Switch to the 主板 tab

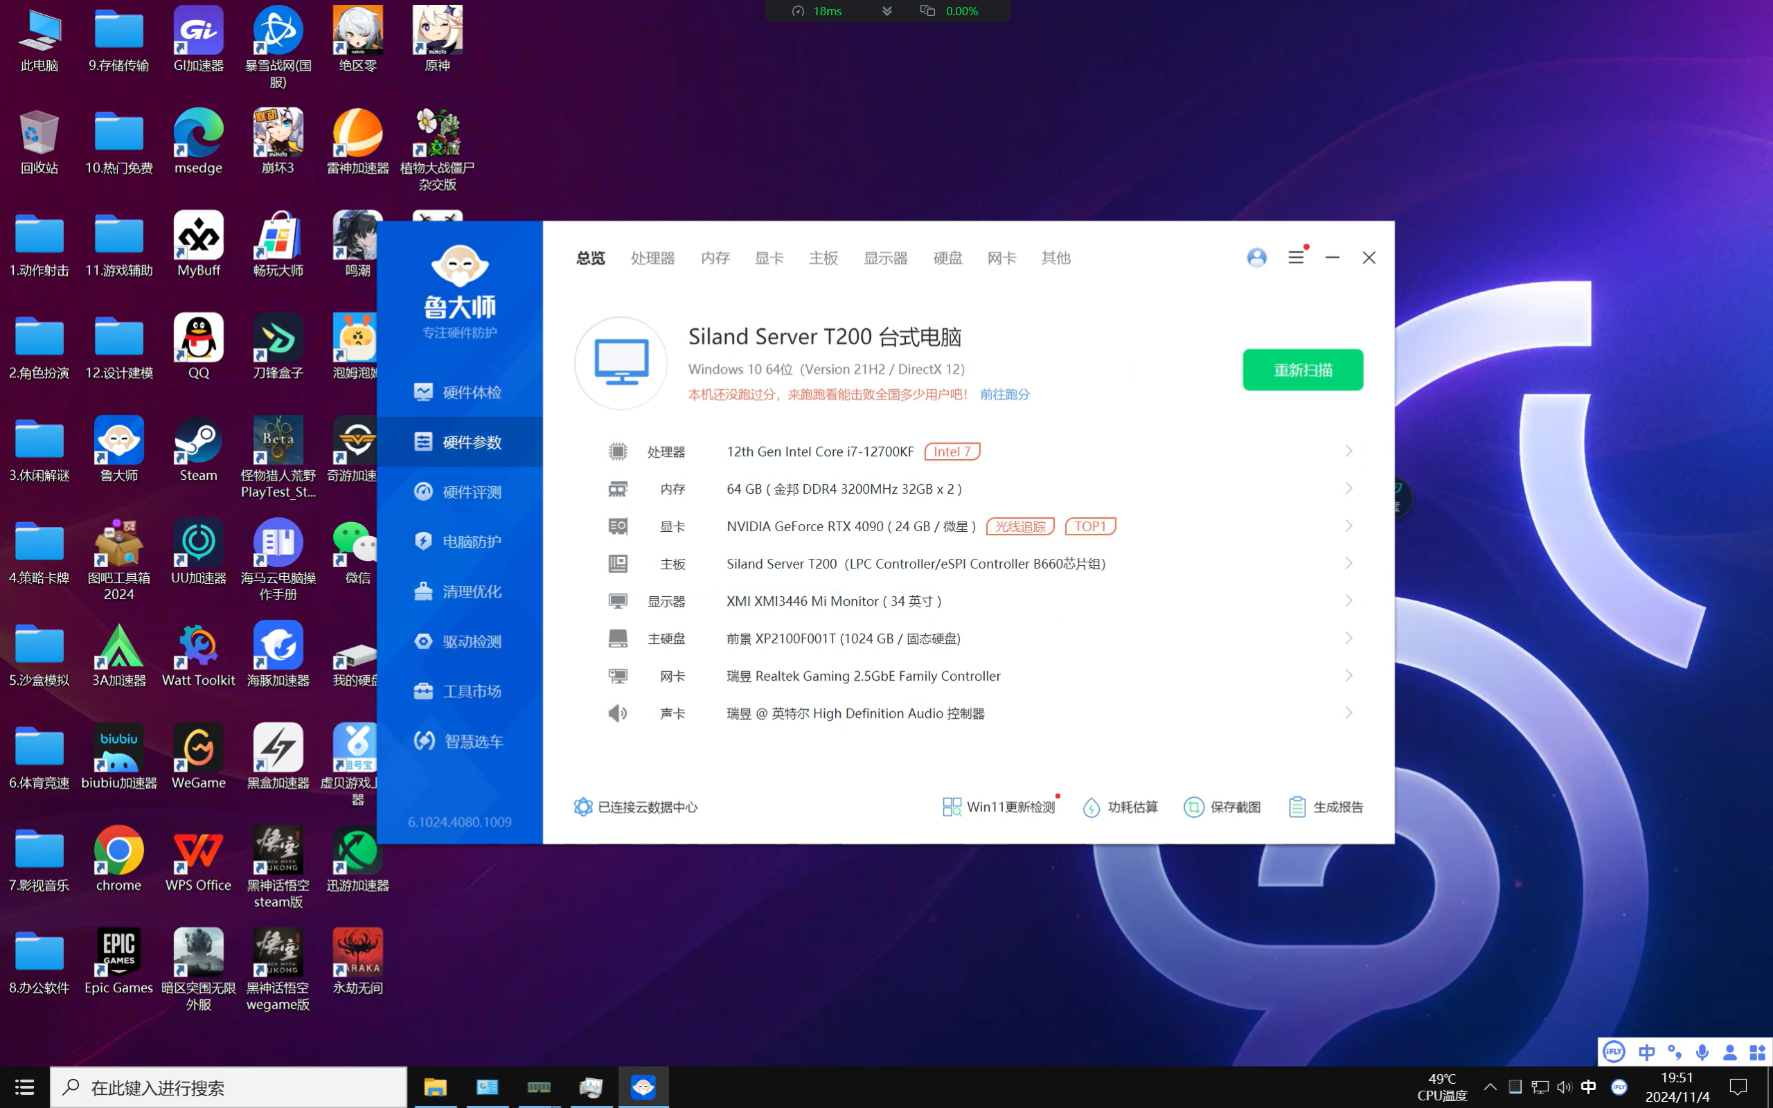[823, 258]
